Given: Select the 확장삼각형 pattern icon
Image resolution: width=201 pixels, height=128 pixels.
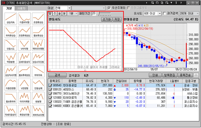Looking at the screenshot, I should [25, 111].
